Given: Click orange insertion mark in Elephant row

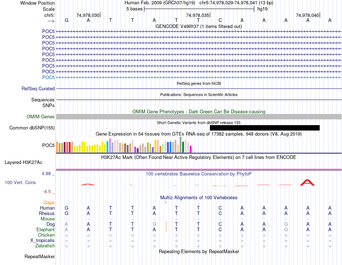Looking at the screenshot, I should [166, 229].
